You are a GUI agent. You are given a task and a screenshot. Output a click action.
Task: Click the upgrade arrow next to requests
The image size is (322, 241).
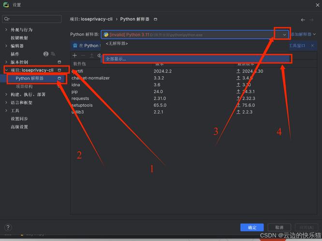pyautogui.click(x=238, y=98)
